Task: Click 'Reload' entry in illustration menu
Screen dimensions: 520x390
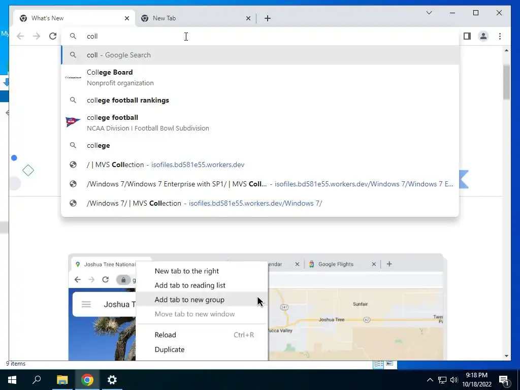Action: (165, 335)
